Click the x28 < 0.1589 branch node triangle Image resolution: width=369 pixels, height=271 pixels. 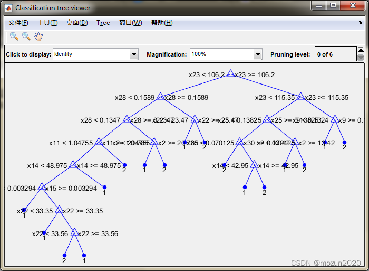tap(160, 96)
